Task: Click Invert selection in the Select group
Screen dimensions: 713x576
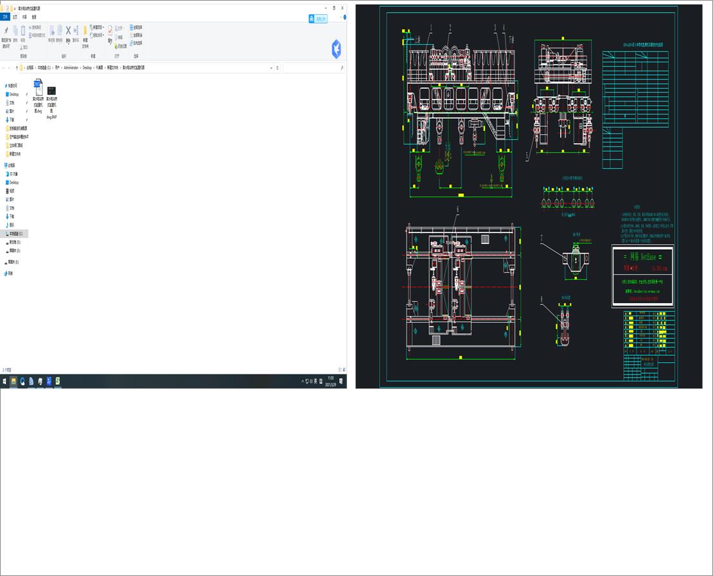Action: tap(136, 43)
